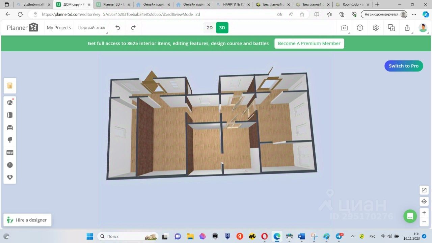Open the doors and windows catalog
The width and height of the screenshot is (432, 243).
[10, 115]
